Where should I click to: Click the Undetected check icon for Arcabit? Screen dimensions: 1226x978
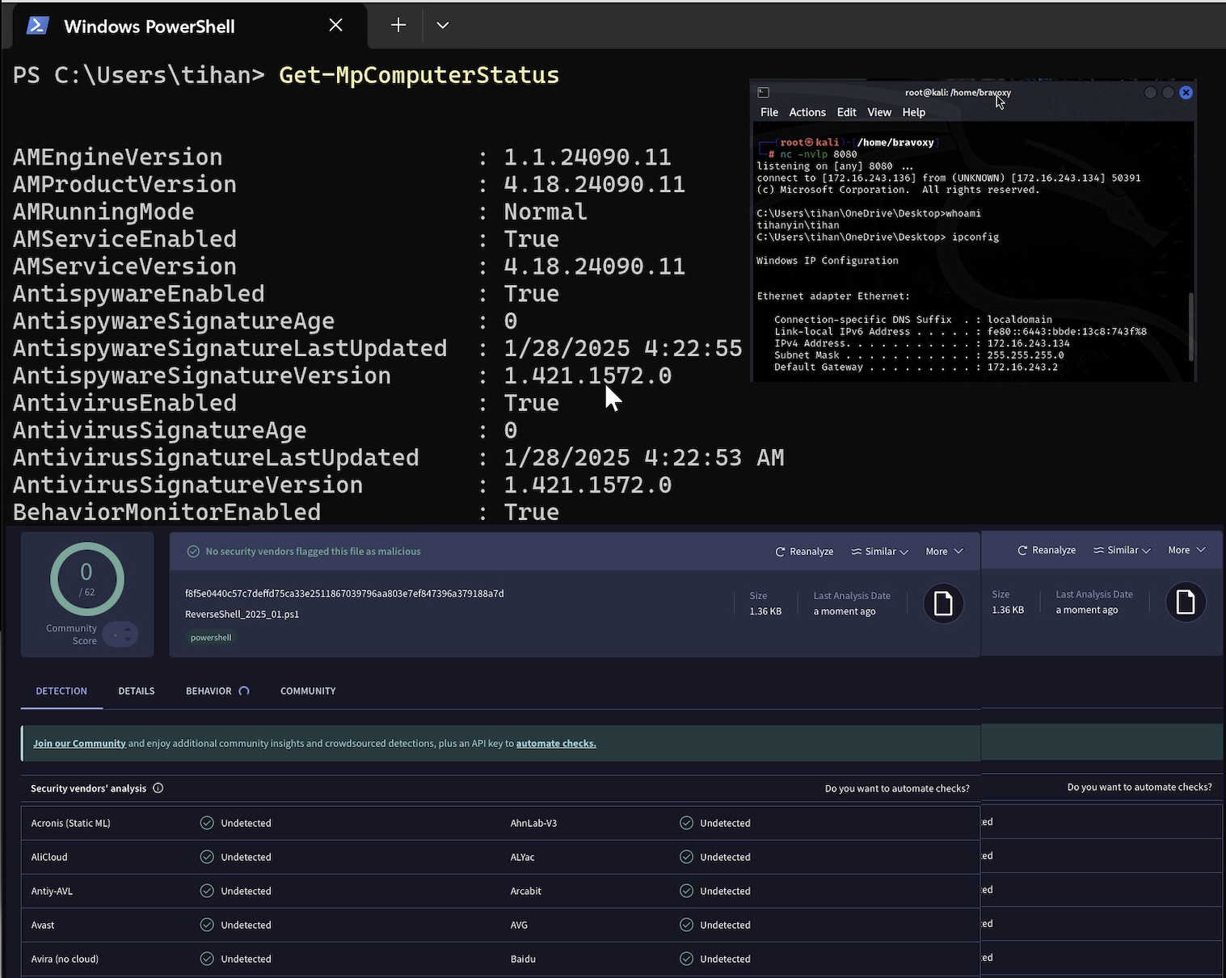[x=686, y=891]
